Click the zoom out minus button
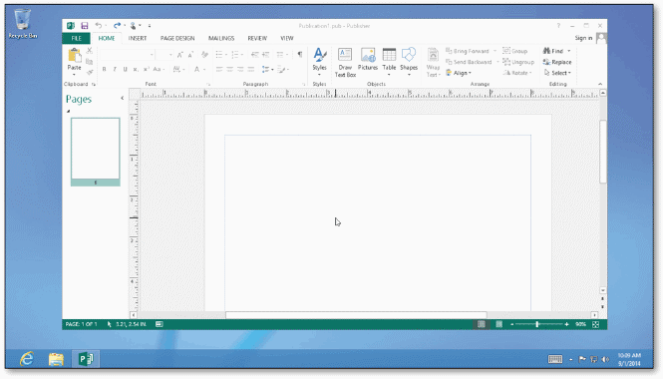663x379 pixels. click(x=511, y=324)
